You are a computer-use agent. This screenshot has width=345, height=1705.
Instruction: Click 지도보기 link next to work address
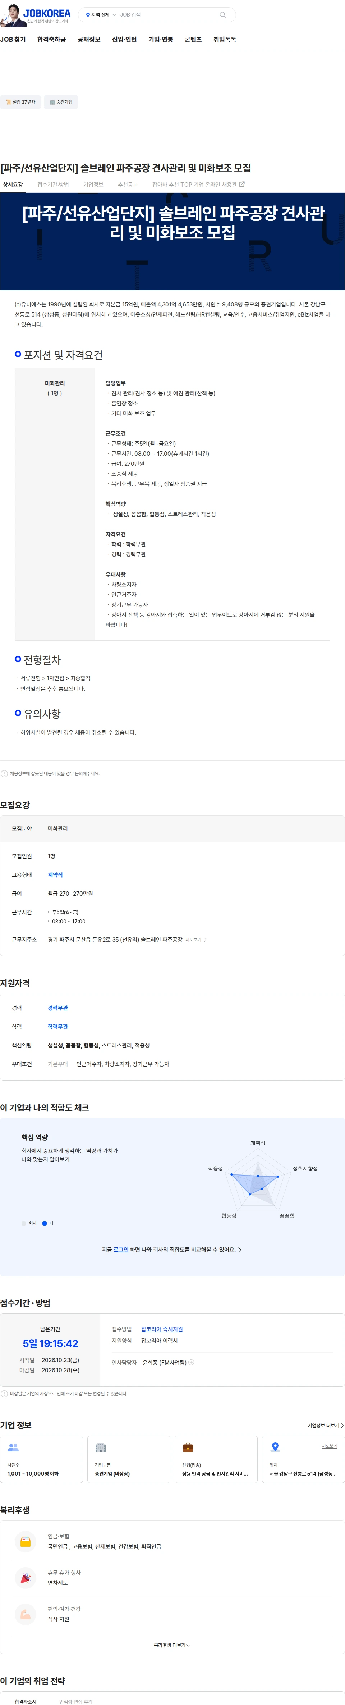(x=193, y=940)
